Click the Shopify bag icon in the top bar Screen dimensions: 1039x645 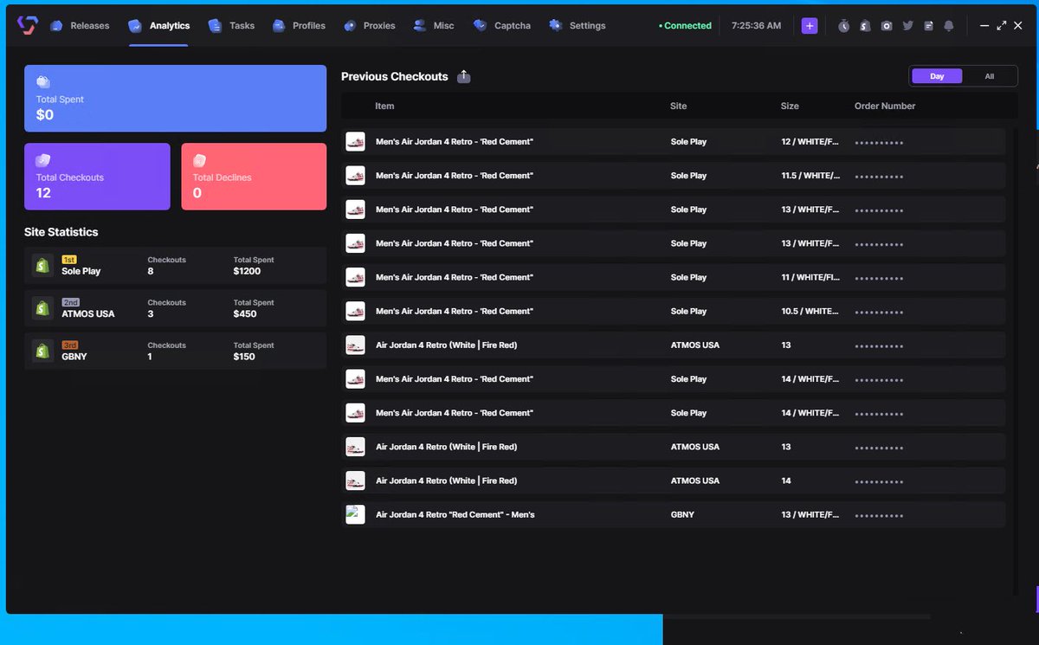coord(865,26)
